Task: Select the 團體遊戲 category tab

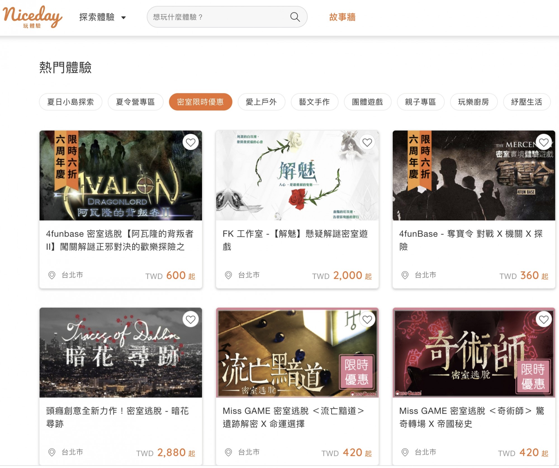Action: click(x=368, y=102)
